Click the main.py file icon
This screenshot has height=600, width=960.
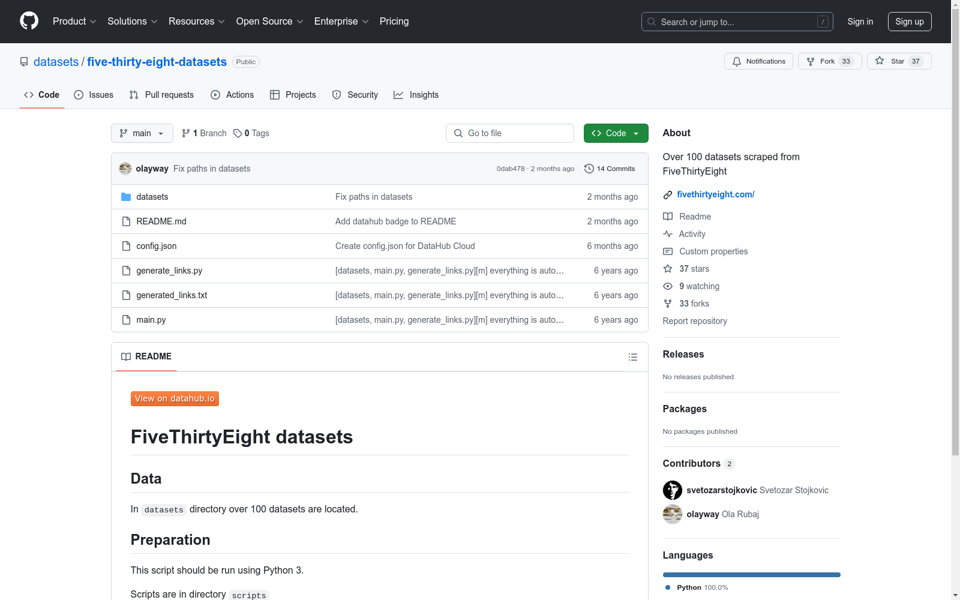coord(126,320)
